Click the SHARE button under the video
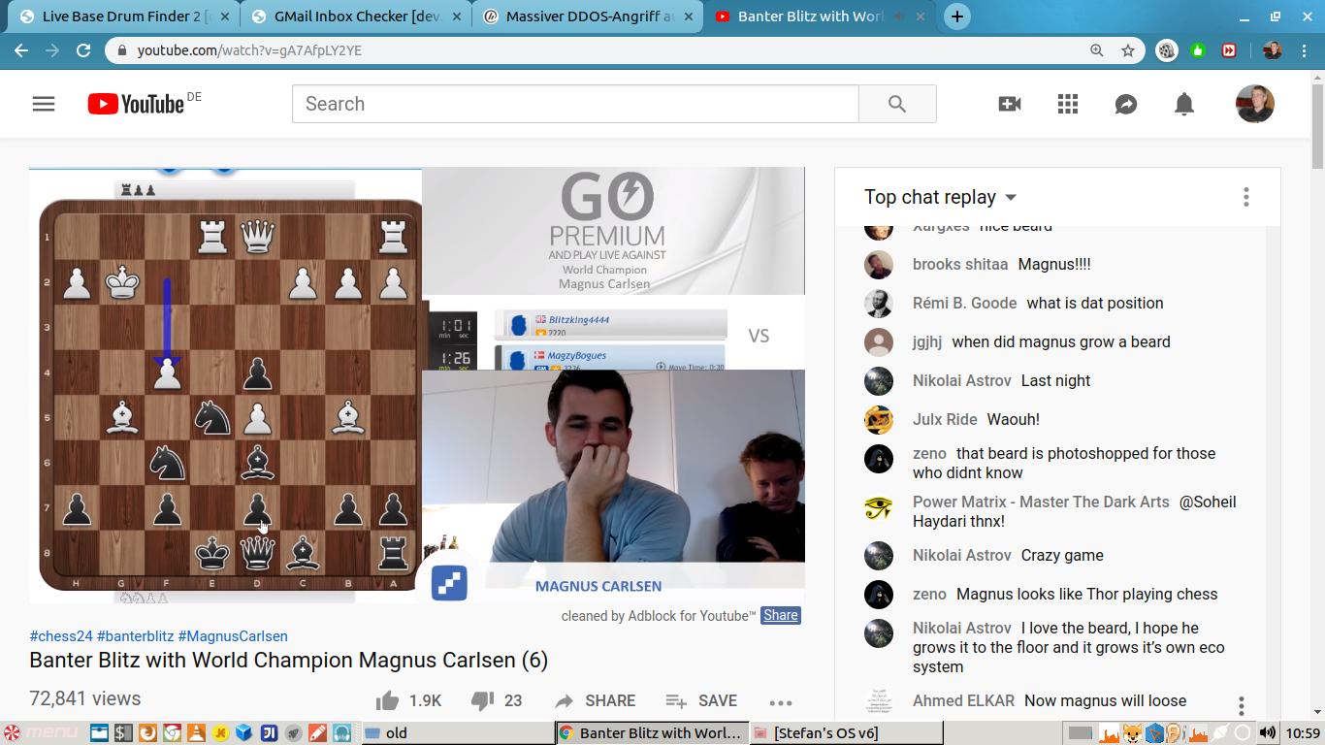 (596, 700)
